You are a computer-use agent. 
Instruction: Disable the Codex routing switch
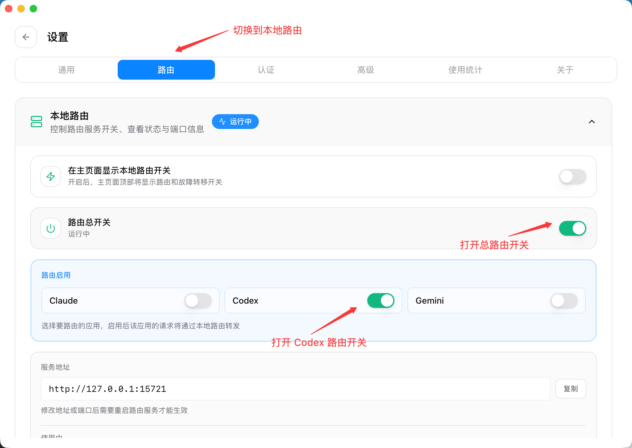coord(381,301)
